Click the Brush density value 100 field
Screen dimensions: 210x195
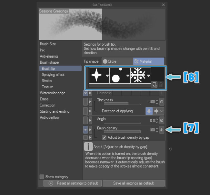pyautogui.click(x=152, y=130)
